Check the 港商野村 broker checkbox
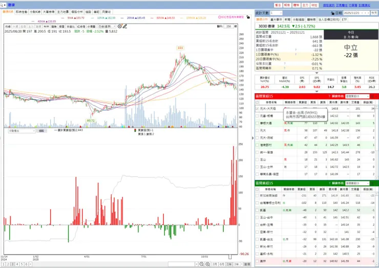Viewport: 379px width, 268px height. (257, 145)
